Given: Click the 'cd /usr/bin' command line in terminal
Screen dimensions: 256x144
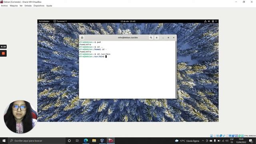Looking at the screenshot, I should point(95,54).
